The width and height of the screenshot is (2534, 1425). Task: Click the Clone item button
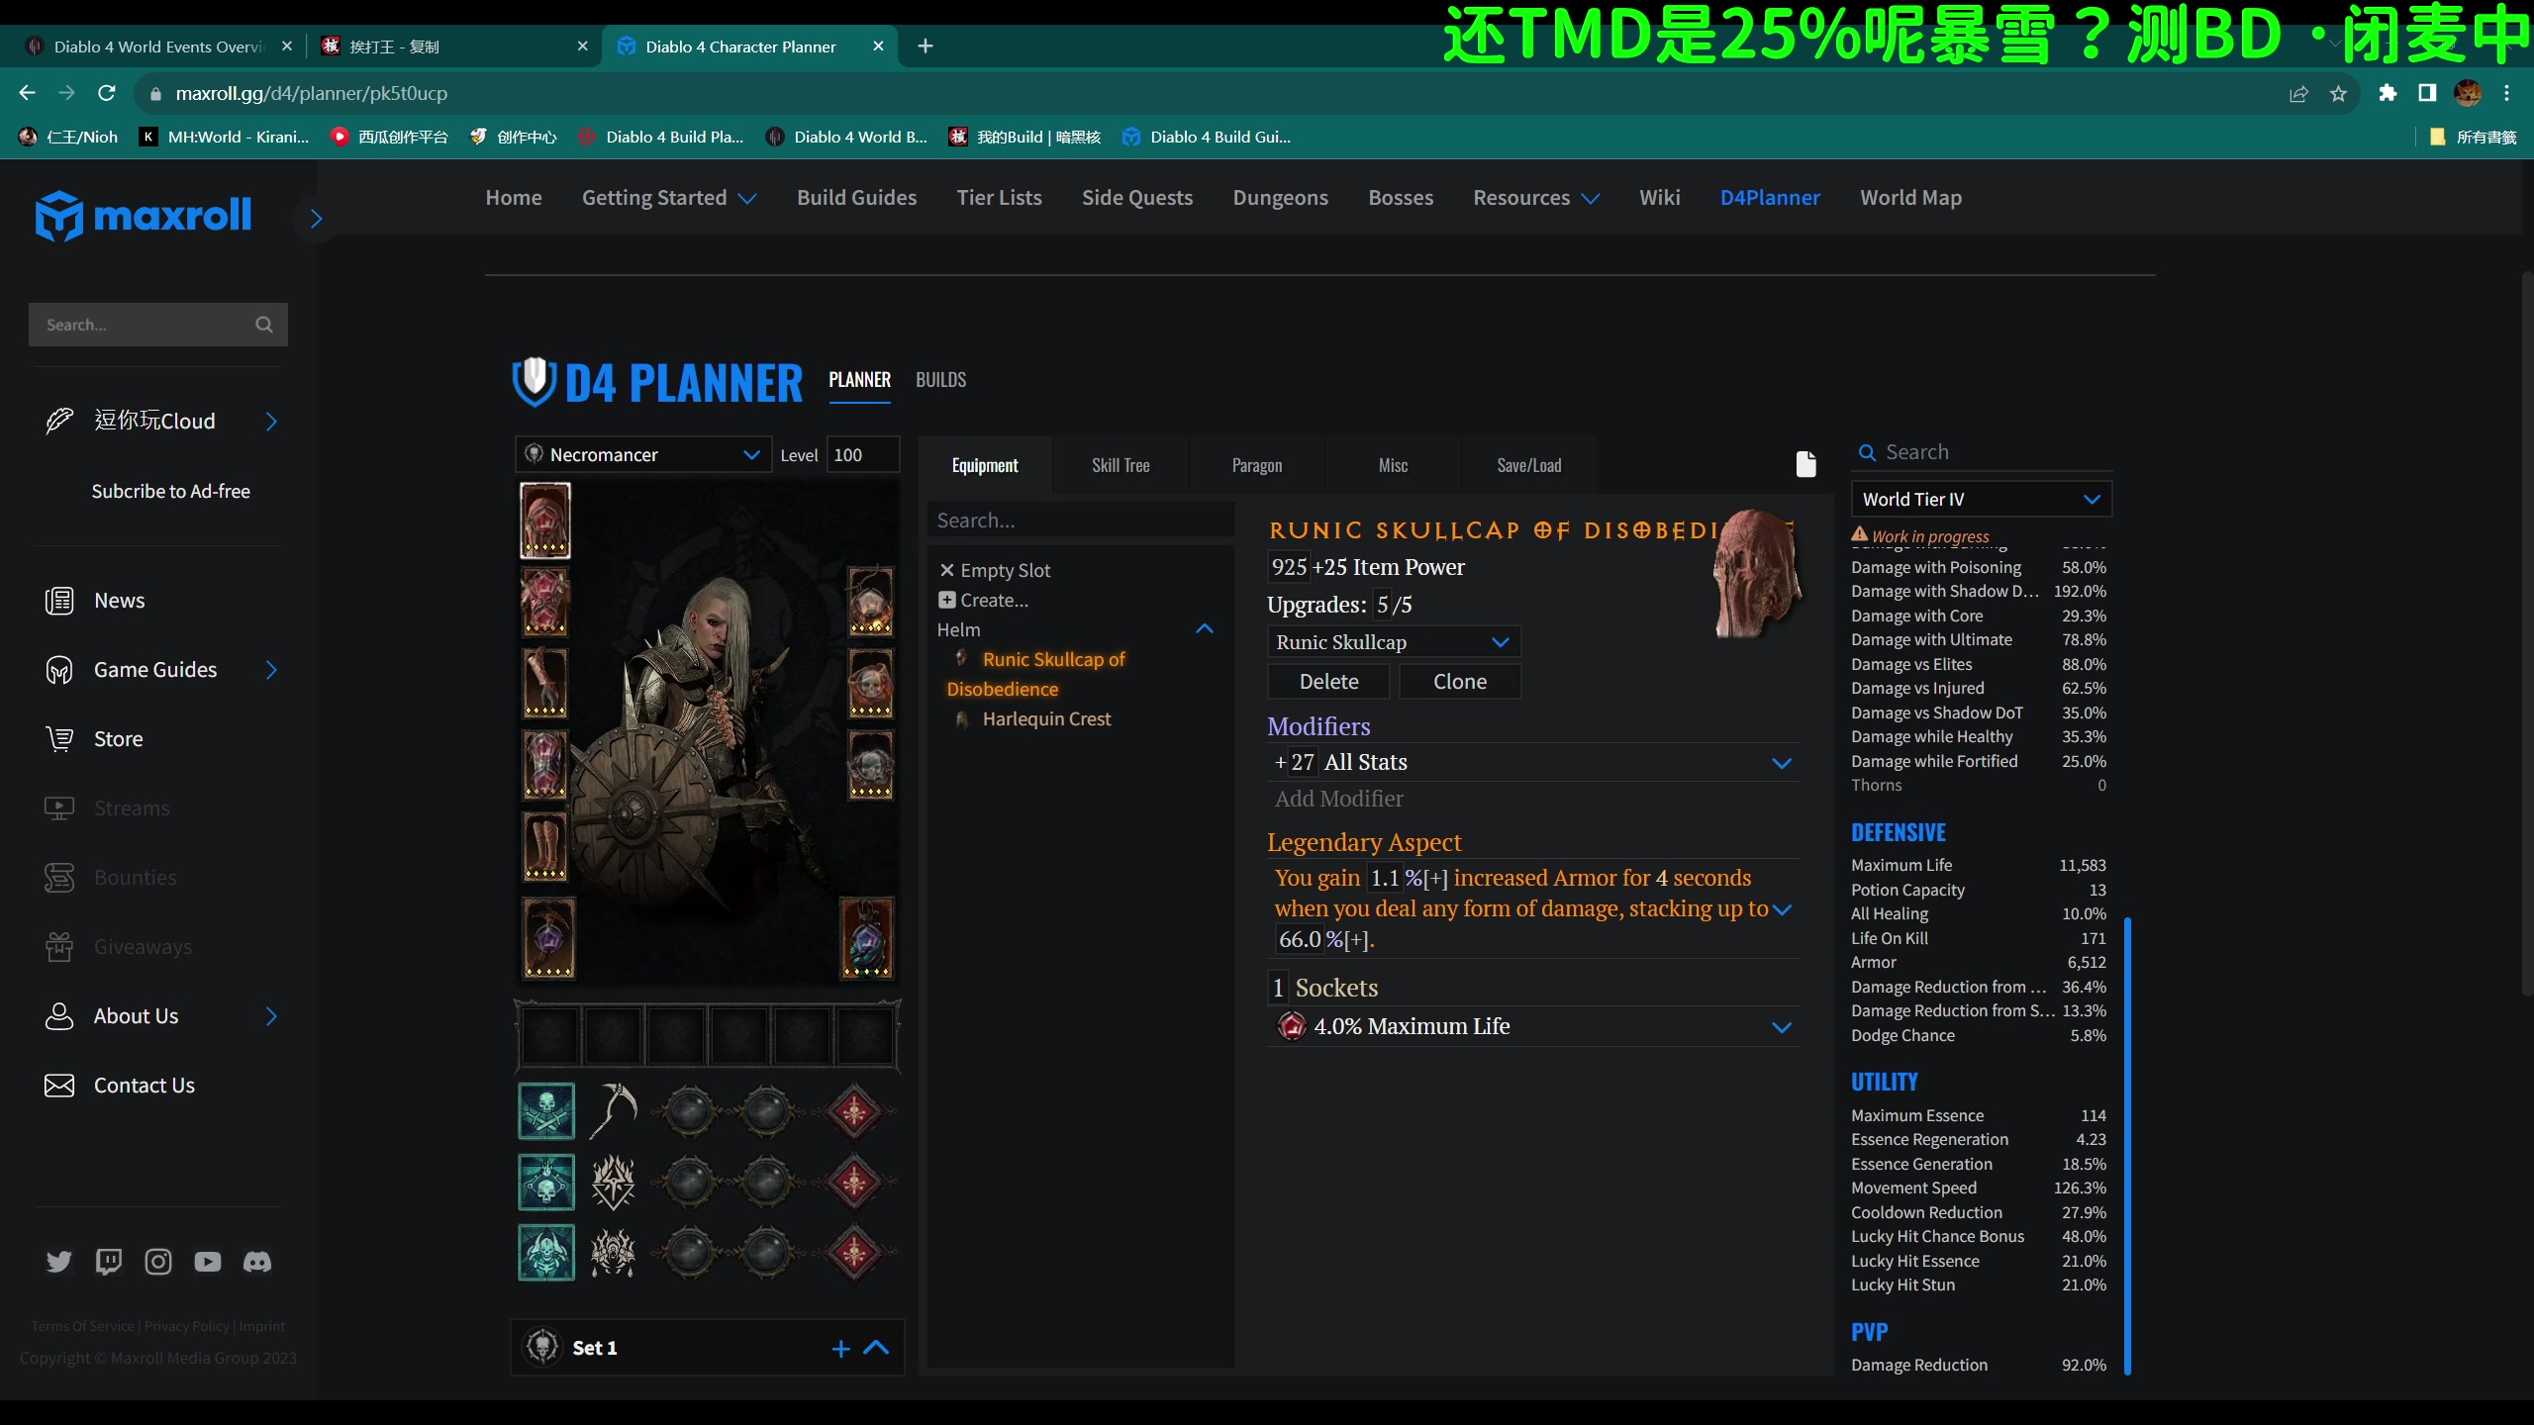click(x=1460, y=681)
